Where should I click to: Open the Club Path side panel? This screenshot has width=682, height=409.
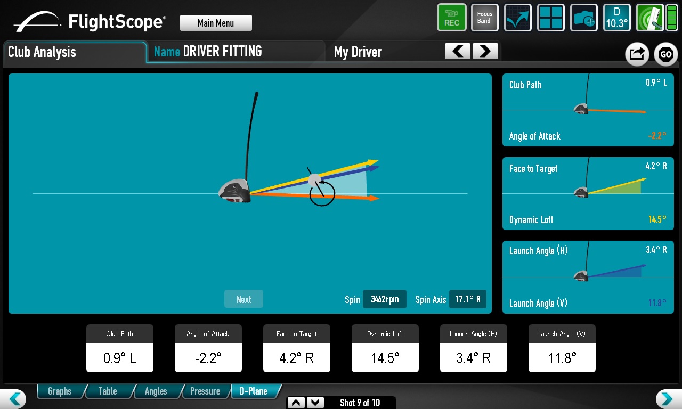tap(588, 110)
